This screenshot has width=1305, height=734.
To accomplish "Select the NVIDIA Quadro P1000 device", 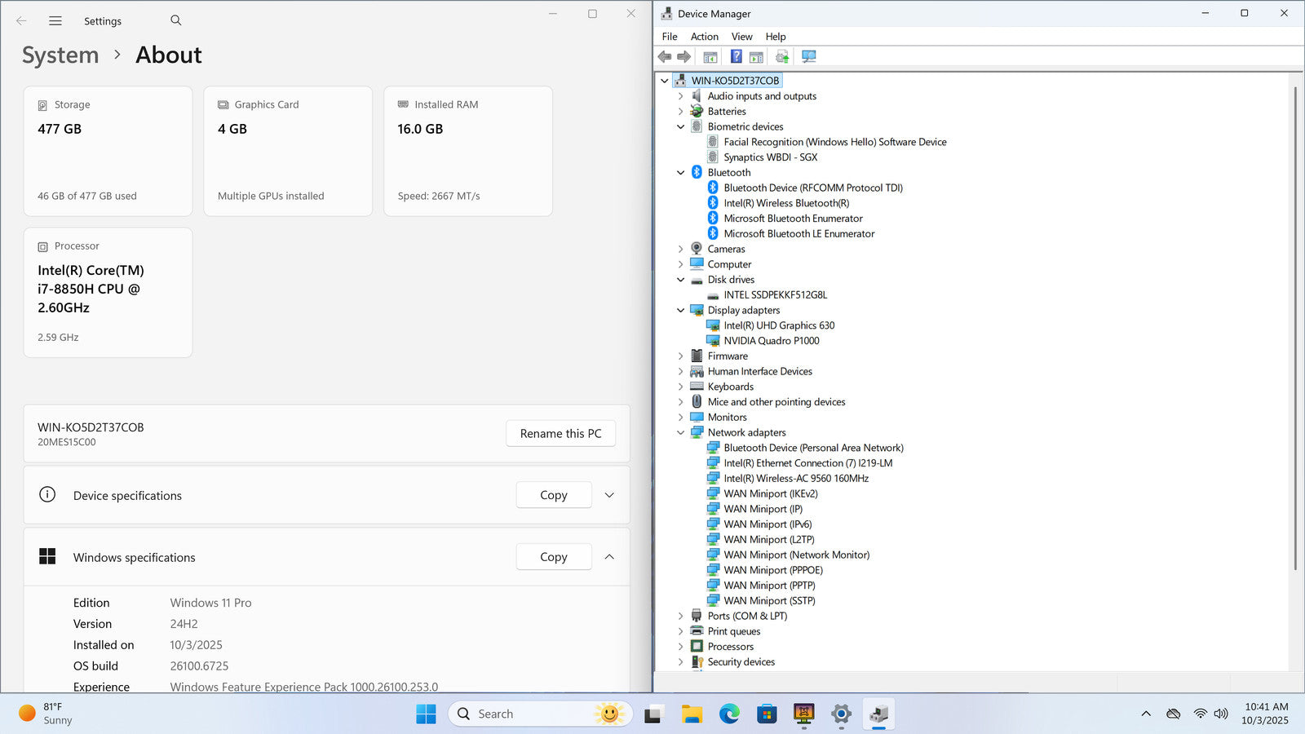I will 771,341.
